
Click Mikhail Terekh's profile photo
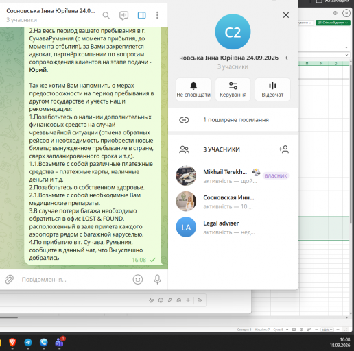pyautogui.click(x=186, y=175)
